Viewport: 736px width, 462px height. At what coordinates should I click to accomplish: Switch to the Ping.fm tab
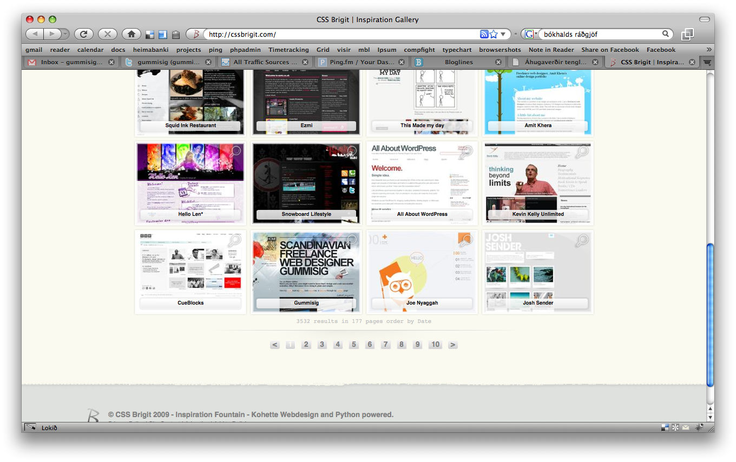click(x=362, y=62)
